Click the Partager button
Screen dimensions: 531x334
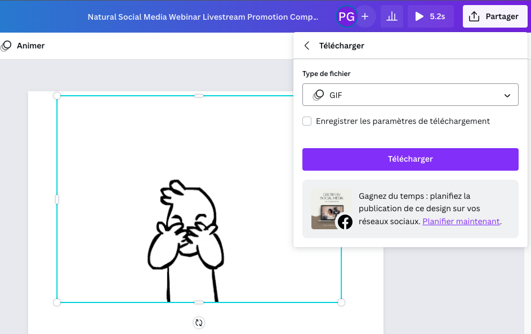[495, 16]
